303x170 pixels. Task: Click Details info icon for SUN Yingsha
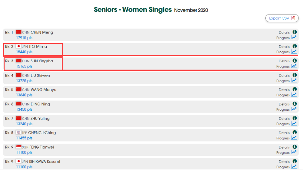[295, 60]
